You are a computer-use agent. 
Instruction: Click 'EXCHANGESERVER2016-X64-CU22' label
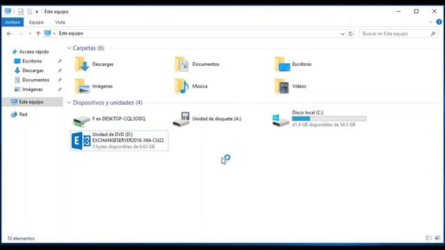(x=128, y=140)
